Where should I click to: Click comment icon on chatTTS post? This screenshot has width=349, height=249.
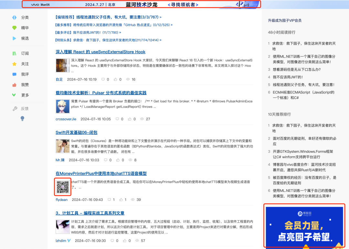pyautogui.click(x=109, y=200)
